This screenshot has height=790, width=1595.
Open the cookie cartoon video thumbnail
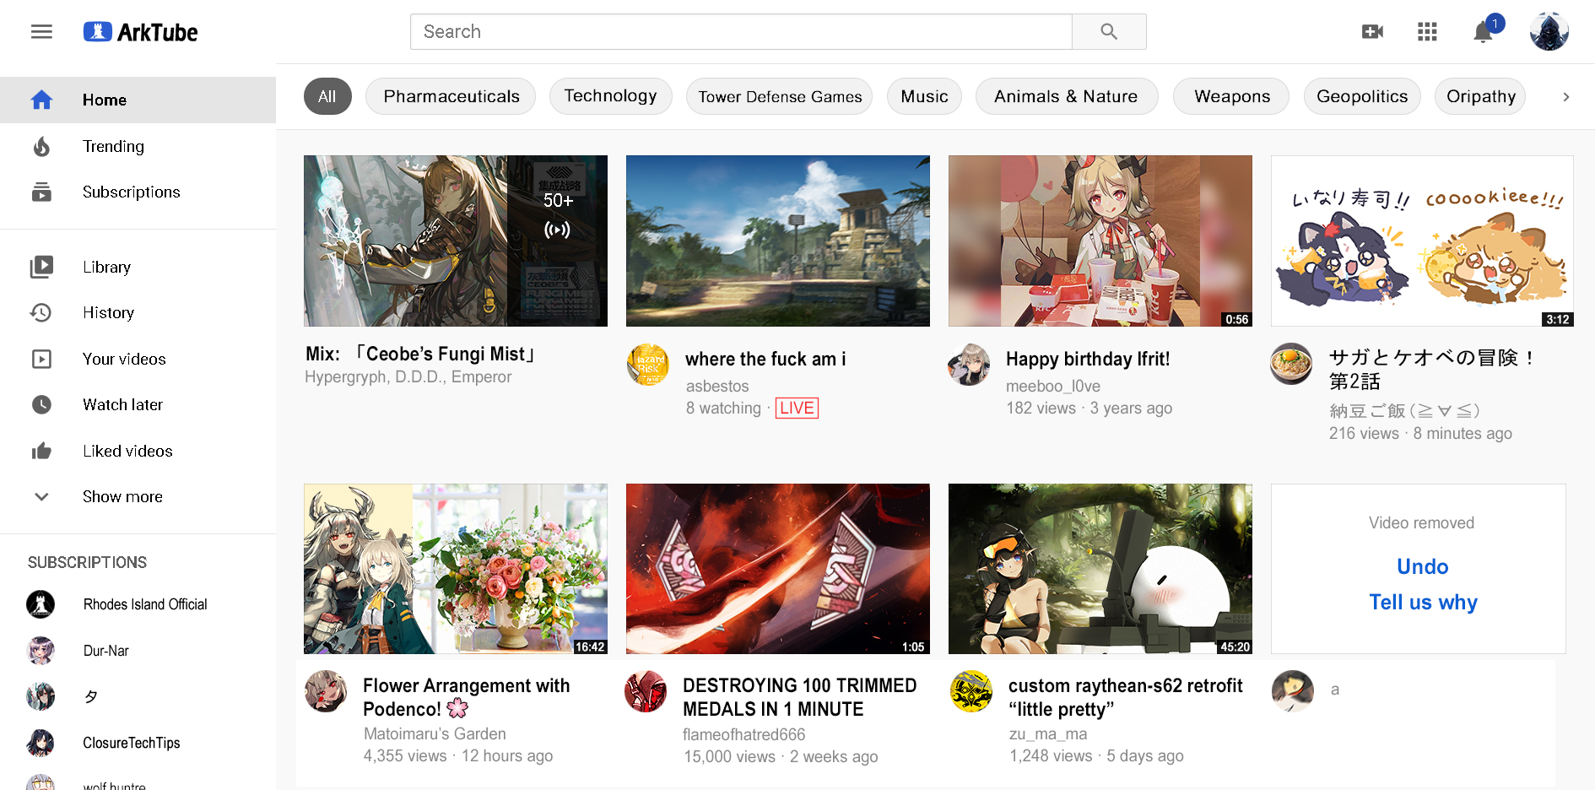pos(1422,241)
